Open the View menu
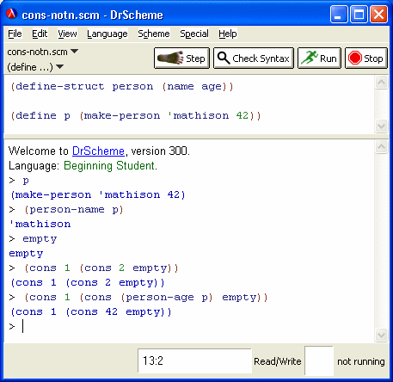The height and width of the screenshot is (382, 393). coord(67,34)
